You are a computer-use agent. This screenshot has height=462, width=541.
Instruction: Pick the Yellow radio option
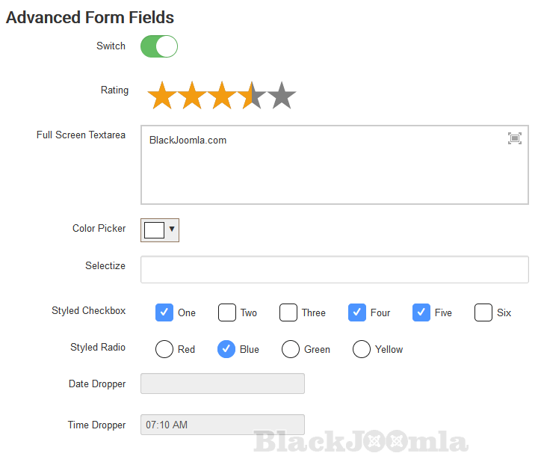pyautogui.click(x=362, y=349)
